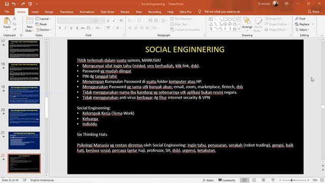Adjust the zoom slider handle

pyautogui.click(x=291, y=180)
